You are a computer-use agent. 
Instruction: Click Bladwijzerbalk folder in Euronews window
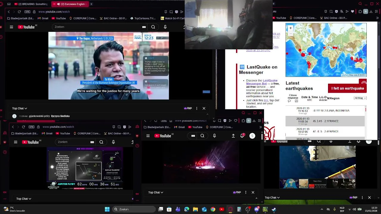(21, 18)
